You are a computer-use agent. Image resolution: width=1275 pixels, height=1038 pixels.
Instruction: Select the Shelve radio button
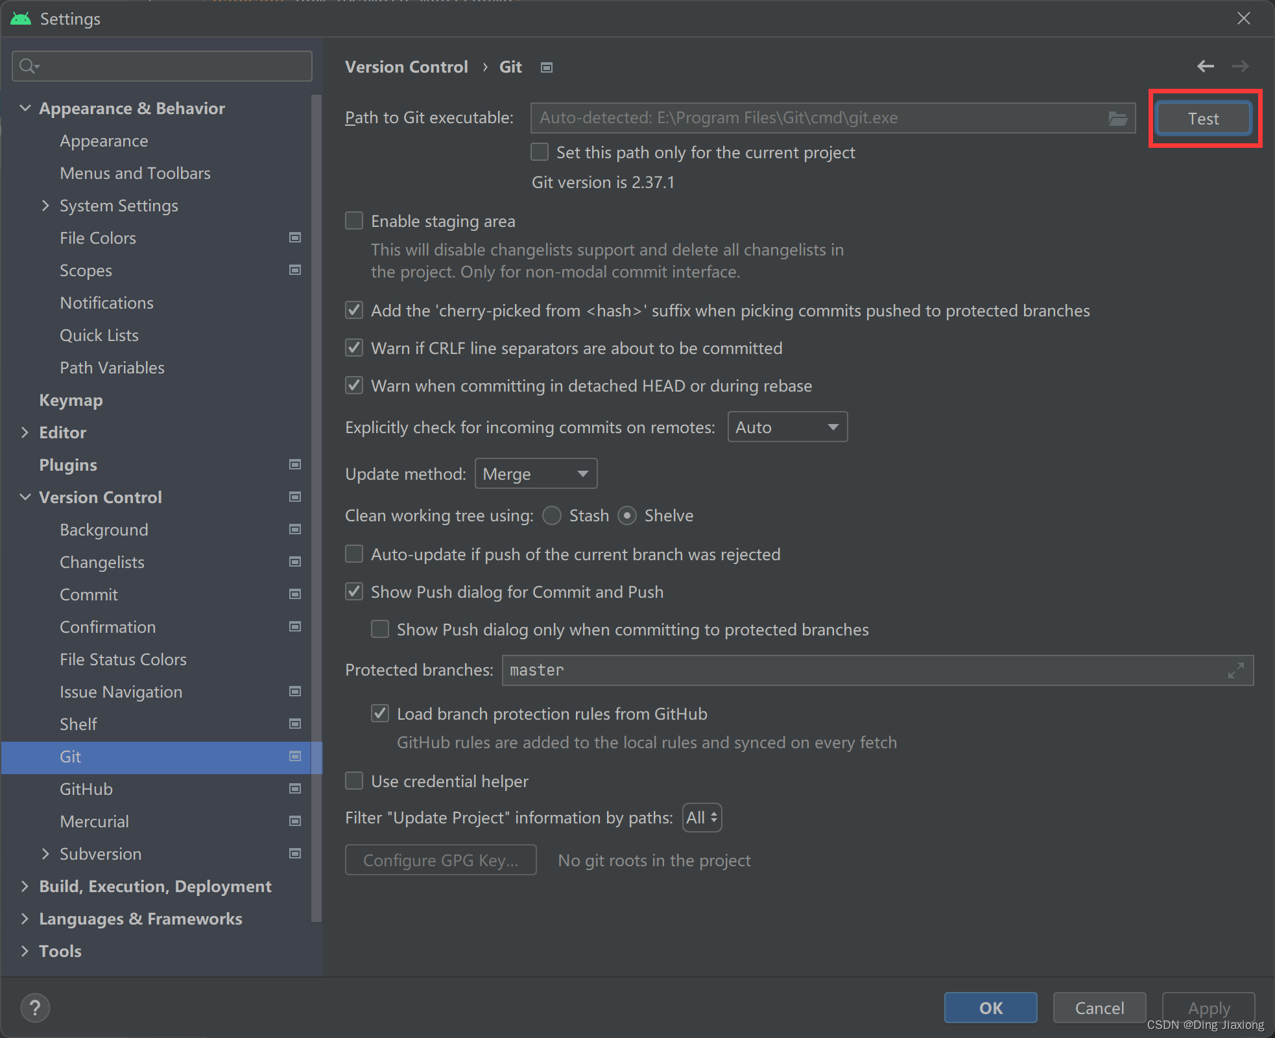(x=627, y=516)
